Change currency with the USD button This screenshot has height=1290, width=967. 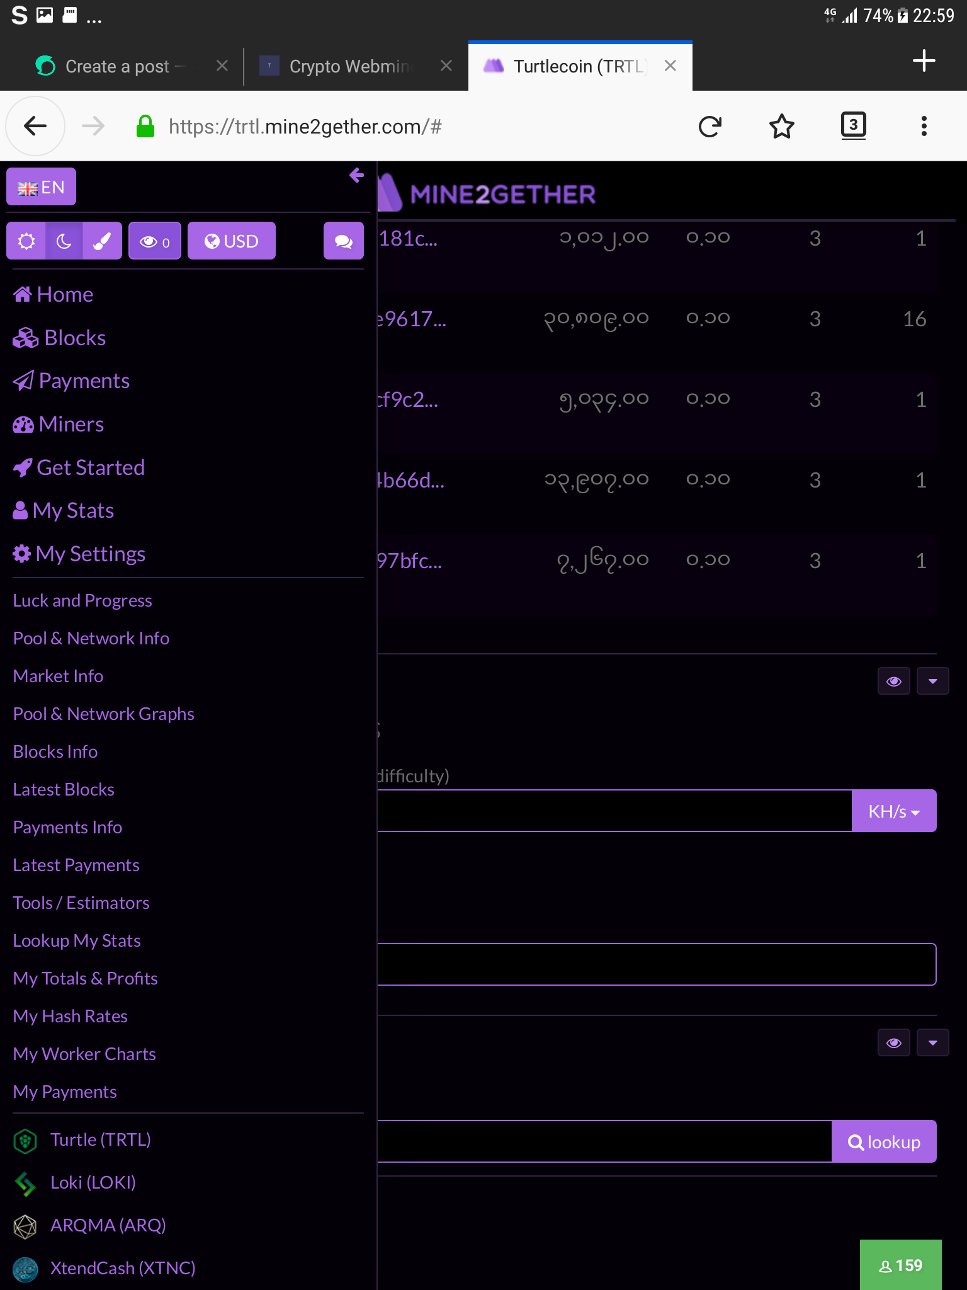(232, 241)
